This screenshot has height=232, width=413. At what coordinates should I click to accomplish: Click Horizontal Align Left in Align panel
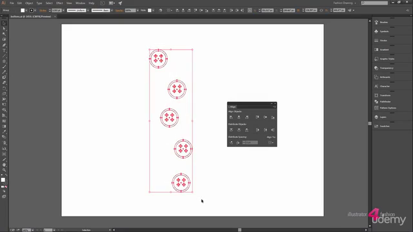click(231, 117)
